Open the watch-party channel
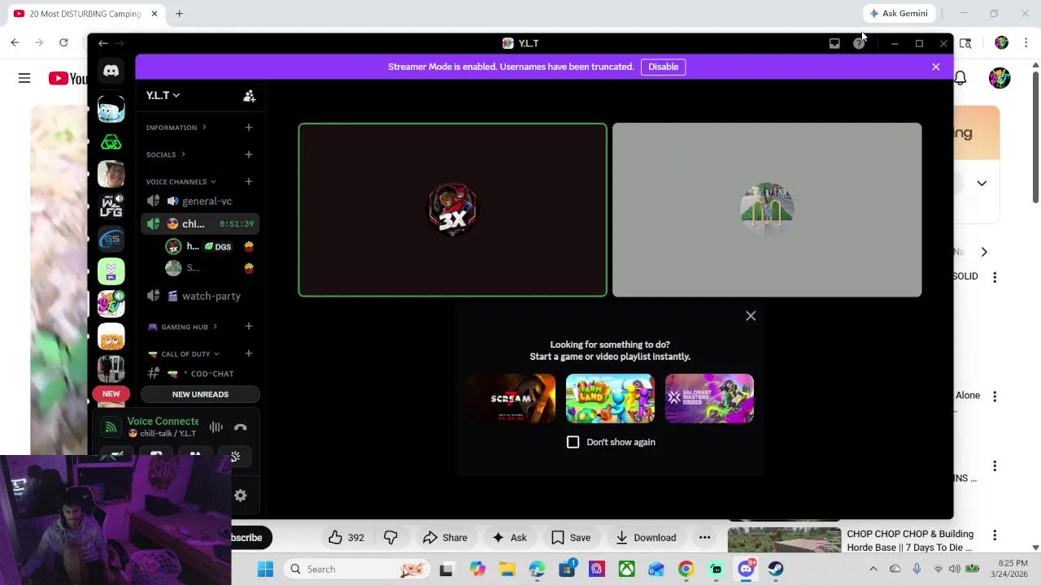The image size is (1041, 585). 200,296
